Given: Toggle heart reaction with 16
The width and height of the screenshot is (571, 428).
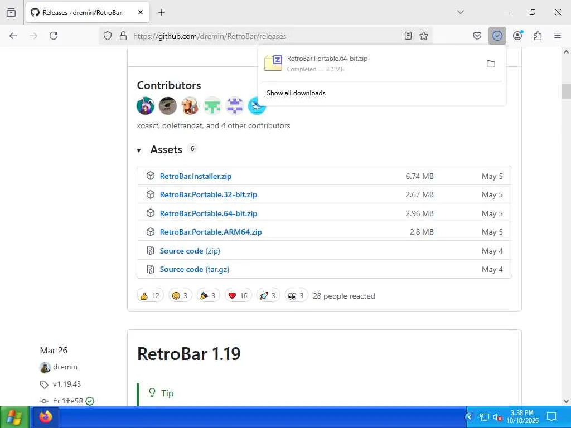Looking at the screenshot, I should click(238, 295).
